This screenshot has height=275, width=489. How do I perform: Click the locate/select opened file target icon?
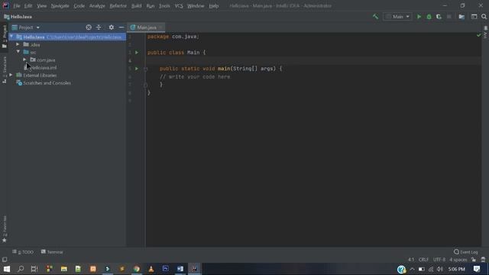[x=89, y=27]
